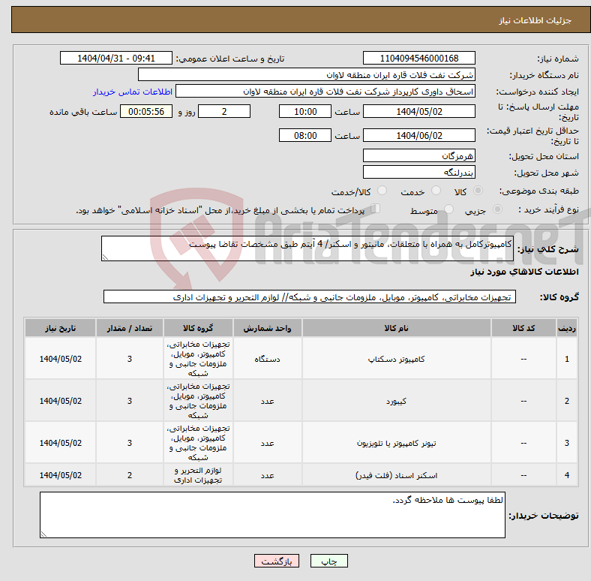Click the جزئیات اطلاعات نیاز page header
This screenshot has width=591, height=581.
click(x=535, y=20)
